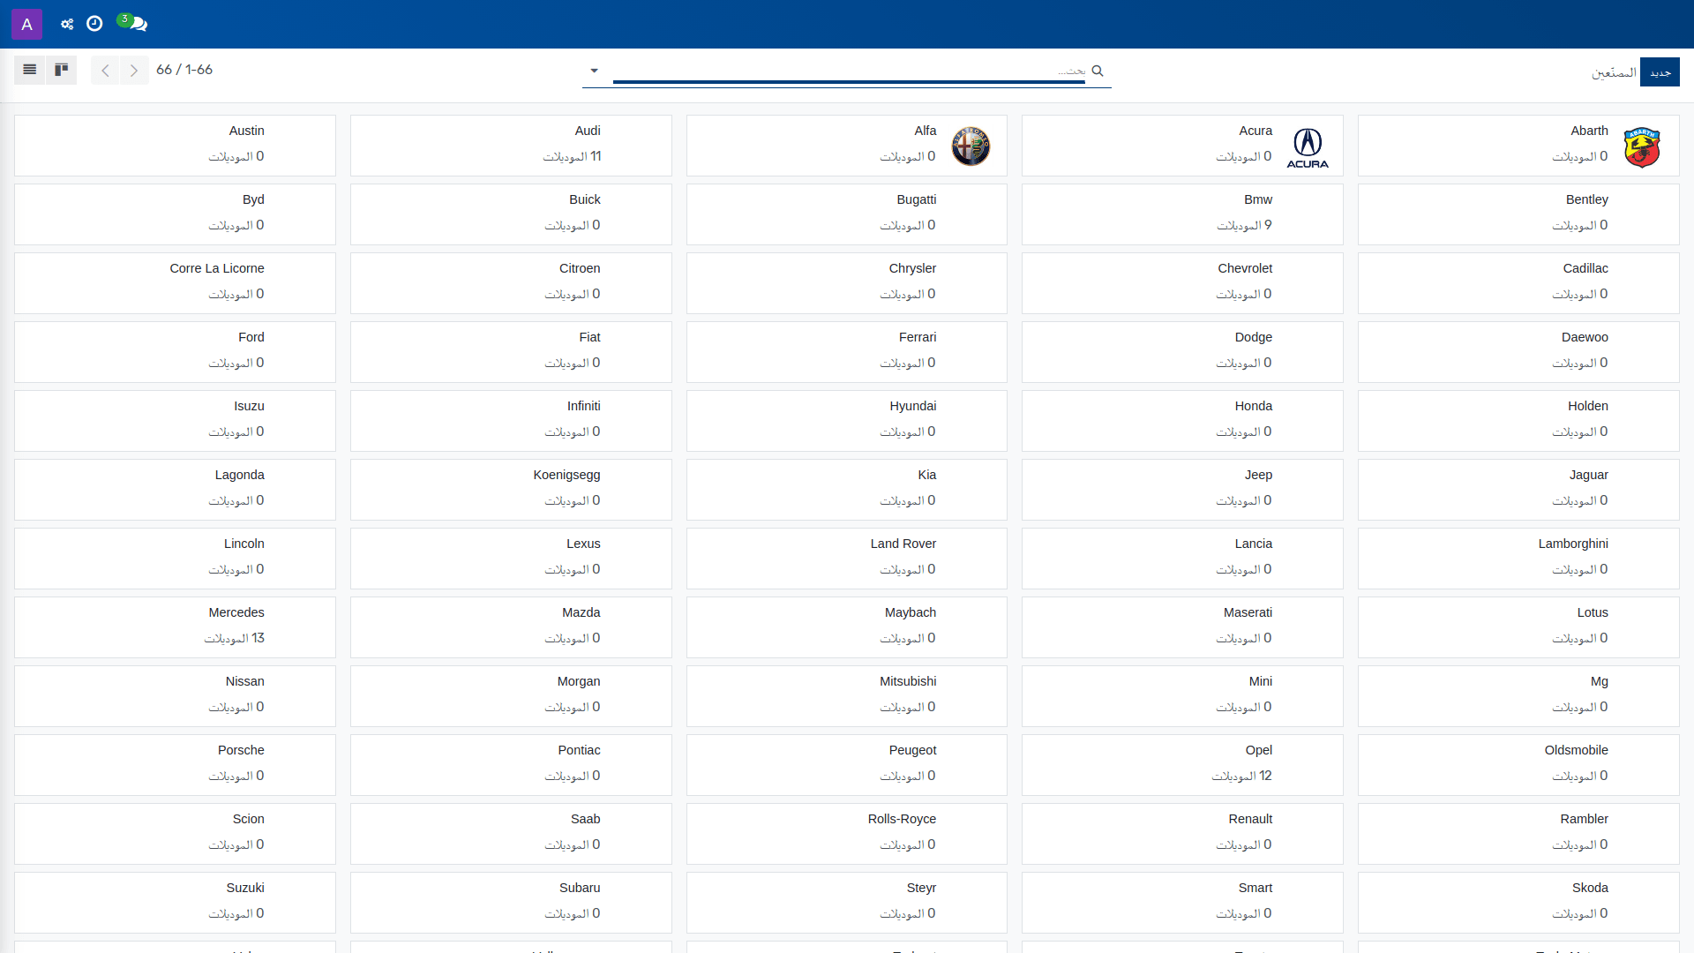Open the Mitsubishi brand card
The width and height of the screenshot is (1694, 953).
(x=847, y=696)
